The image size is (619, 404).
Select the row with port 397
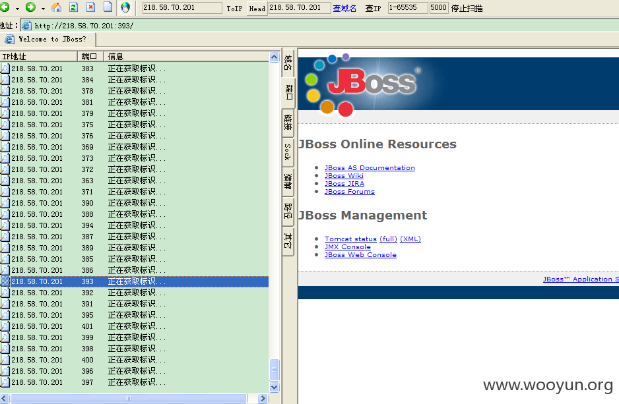134,382
